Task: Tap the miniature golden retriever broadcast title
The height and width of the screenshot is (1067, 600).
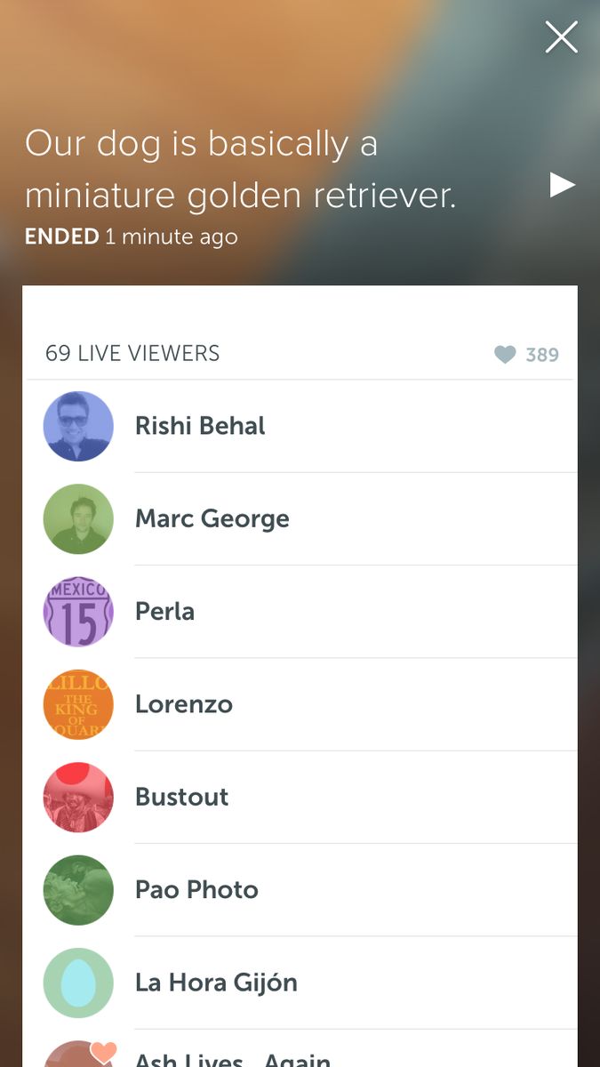Action: [x=240, y=169]
